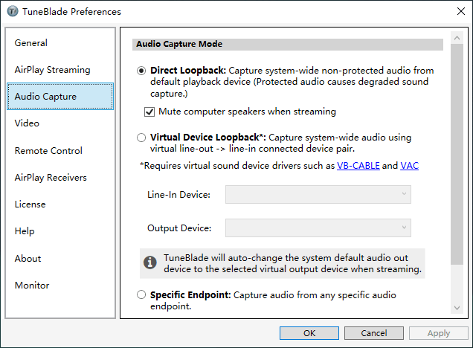The width and height of the screenshot is (473, 348).
Task: Open the Output Device dropdown
Action: 318,228
